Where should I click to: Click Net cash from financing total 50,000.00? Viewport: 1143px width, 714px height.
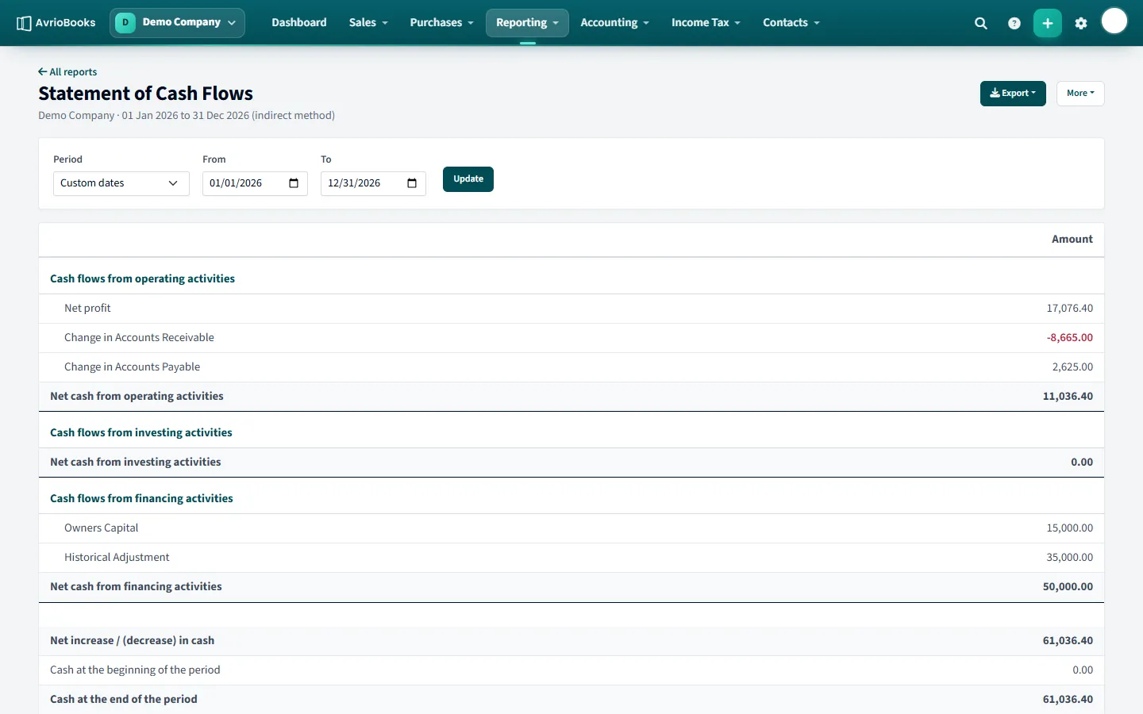click(x=1068, y=587)
